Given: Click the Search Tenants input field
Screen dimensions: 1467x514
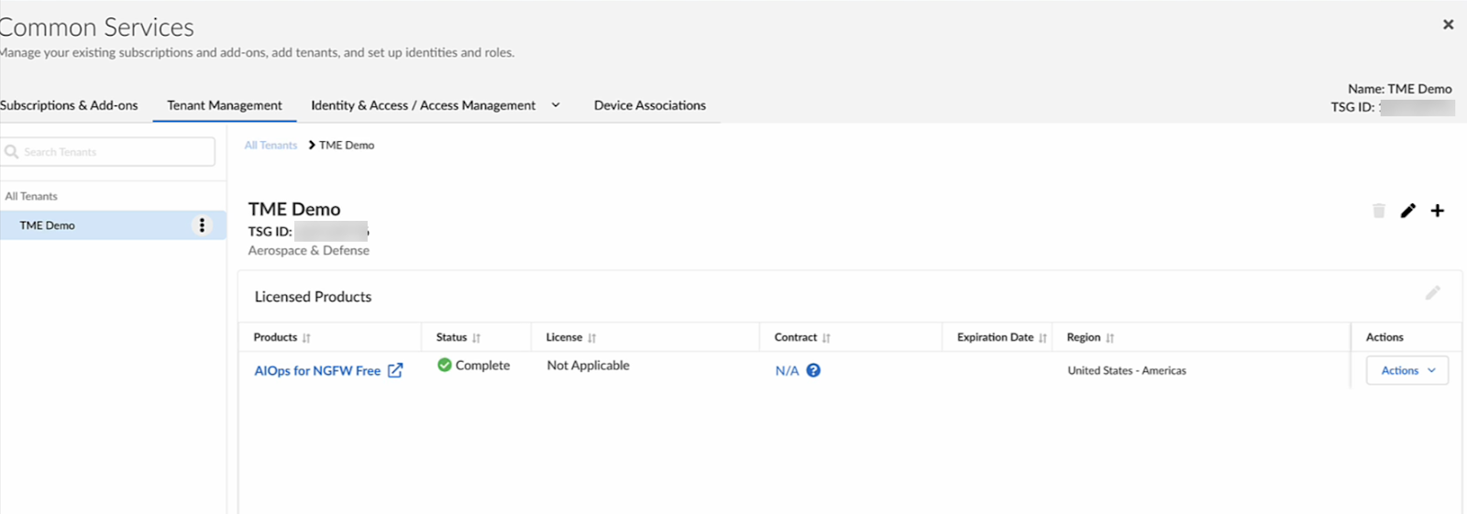Looking at the screenshot, I should [115, 152].
